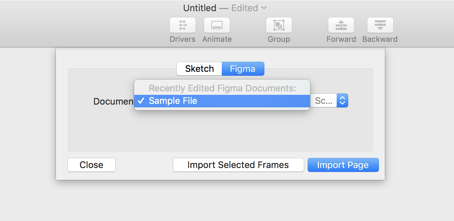This screenshot has width=454, height=221.
Task: Bring layer Forward using toolbar icon
Action: point(341,25)
